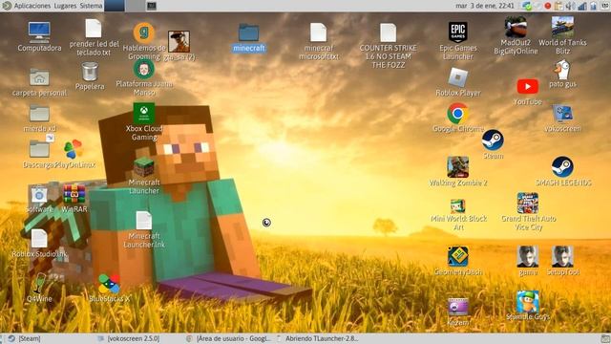Open the Lugares menu
Image resolution: width=611 pixels, height=344 pixels.
(x=65, y=6)
